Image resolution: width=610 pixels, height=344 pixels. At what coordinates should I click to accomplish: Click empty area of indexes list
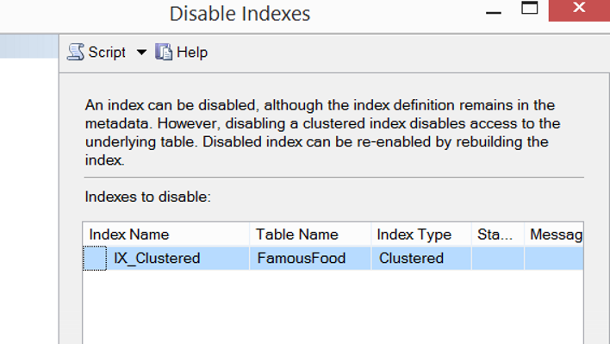pyautogui.click(x=333, y=307)
